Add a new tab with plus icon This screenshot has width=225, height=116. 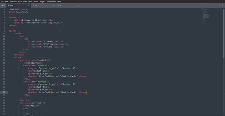click(220, 5)
